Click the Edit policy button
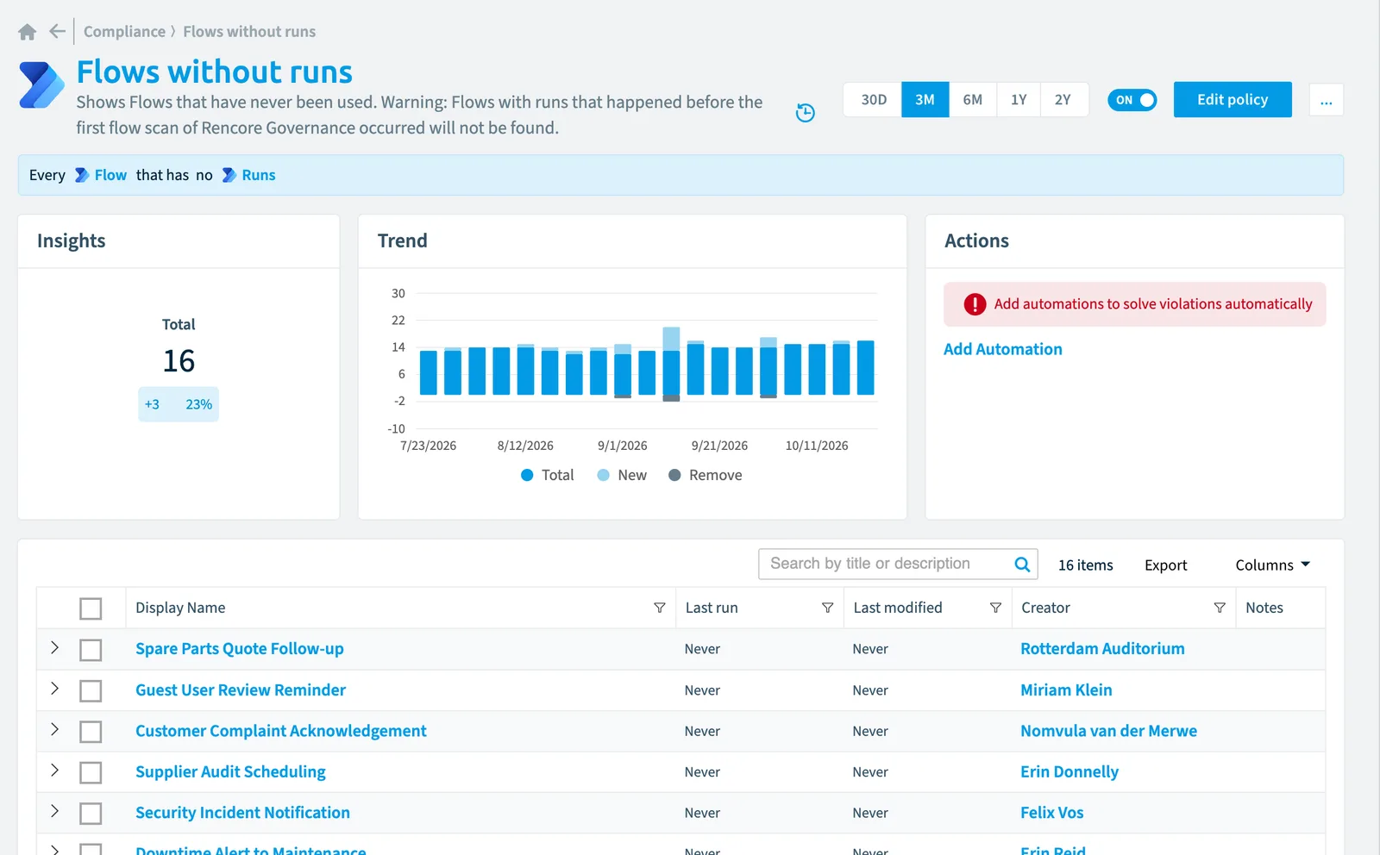Viewport: 1380px width, 855px height. (x=1233, y=100)
